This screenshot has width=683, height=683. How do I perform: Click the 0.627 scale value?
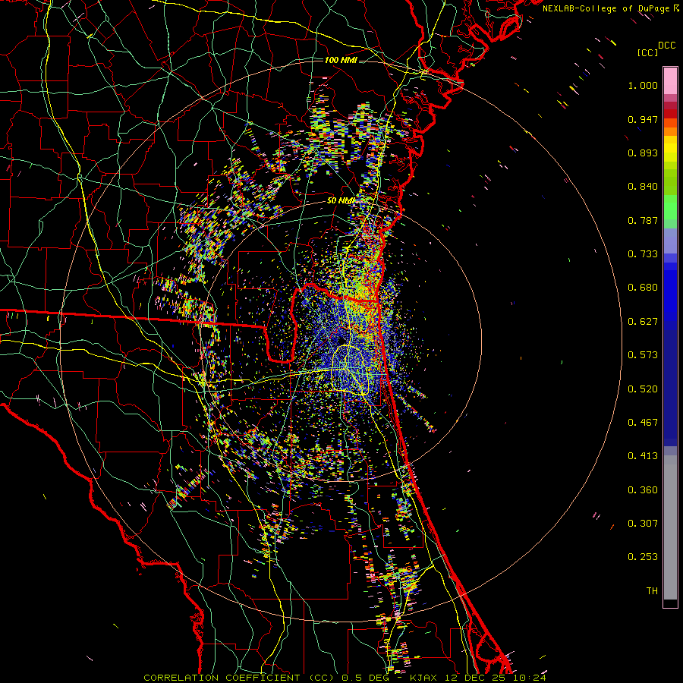pyautogui.click(x=643, y=322)
